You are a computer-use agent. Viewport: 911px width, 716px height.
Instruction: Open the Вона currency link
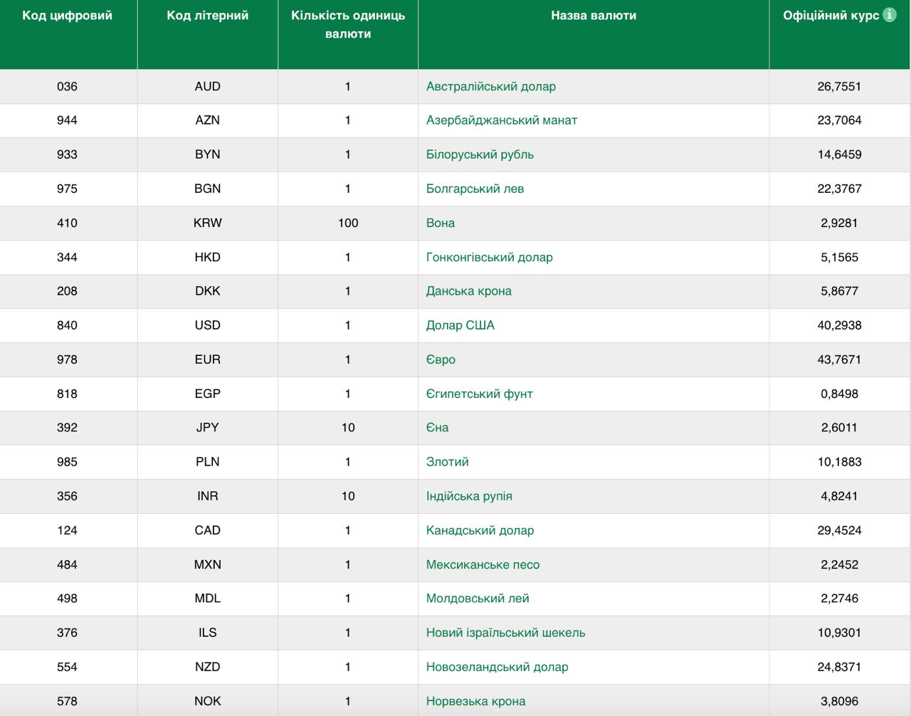(440, 223)
